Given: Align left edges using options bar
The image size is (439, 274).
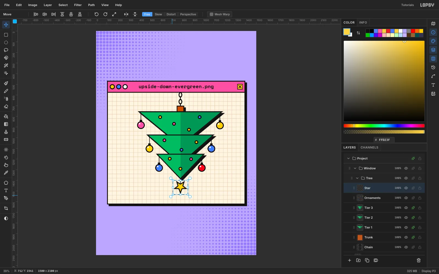Looking at the screenshot, I should tap(36, 14).
